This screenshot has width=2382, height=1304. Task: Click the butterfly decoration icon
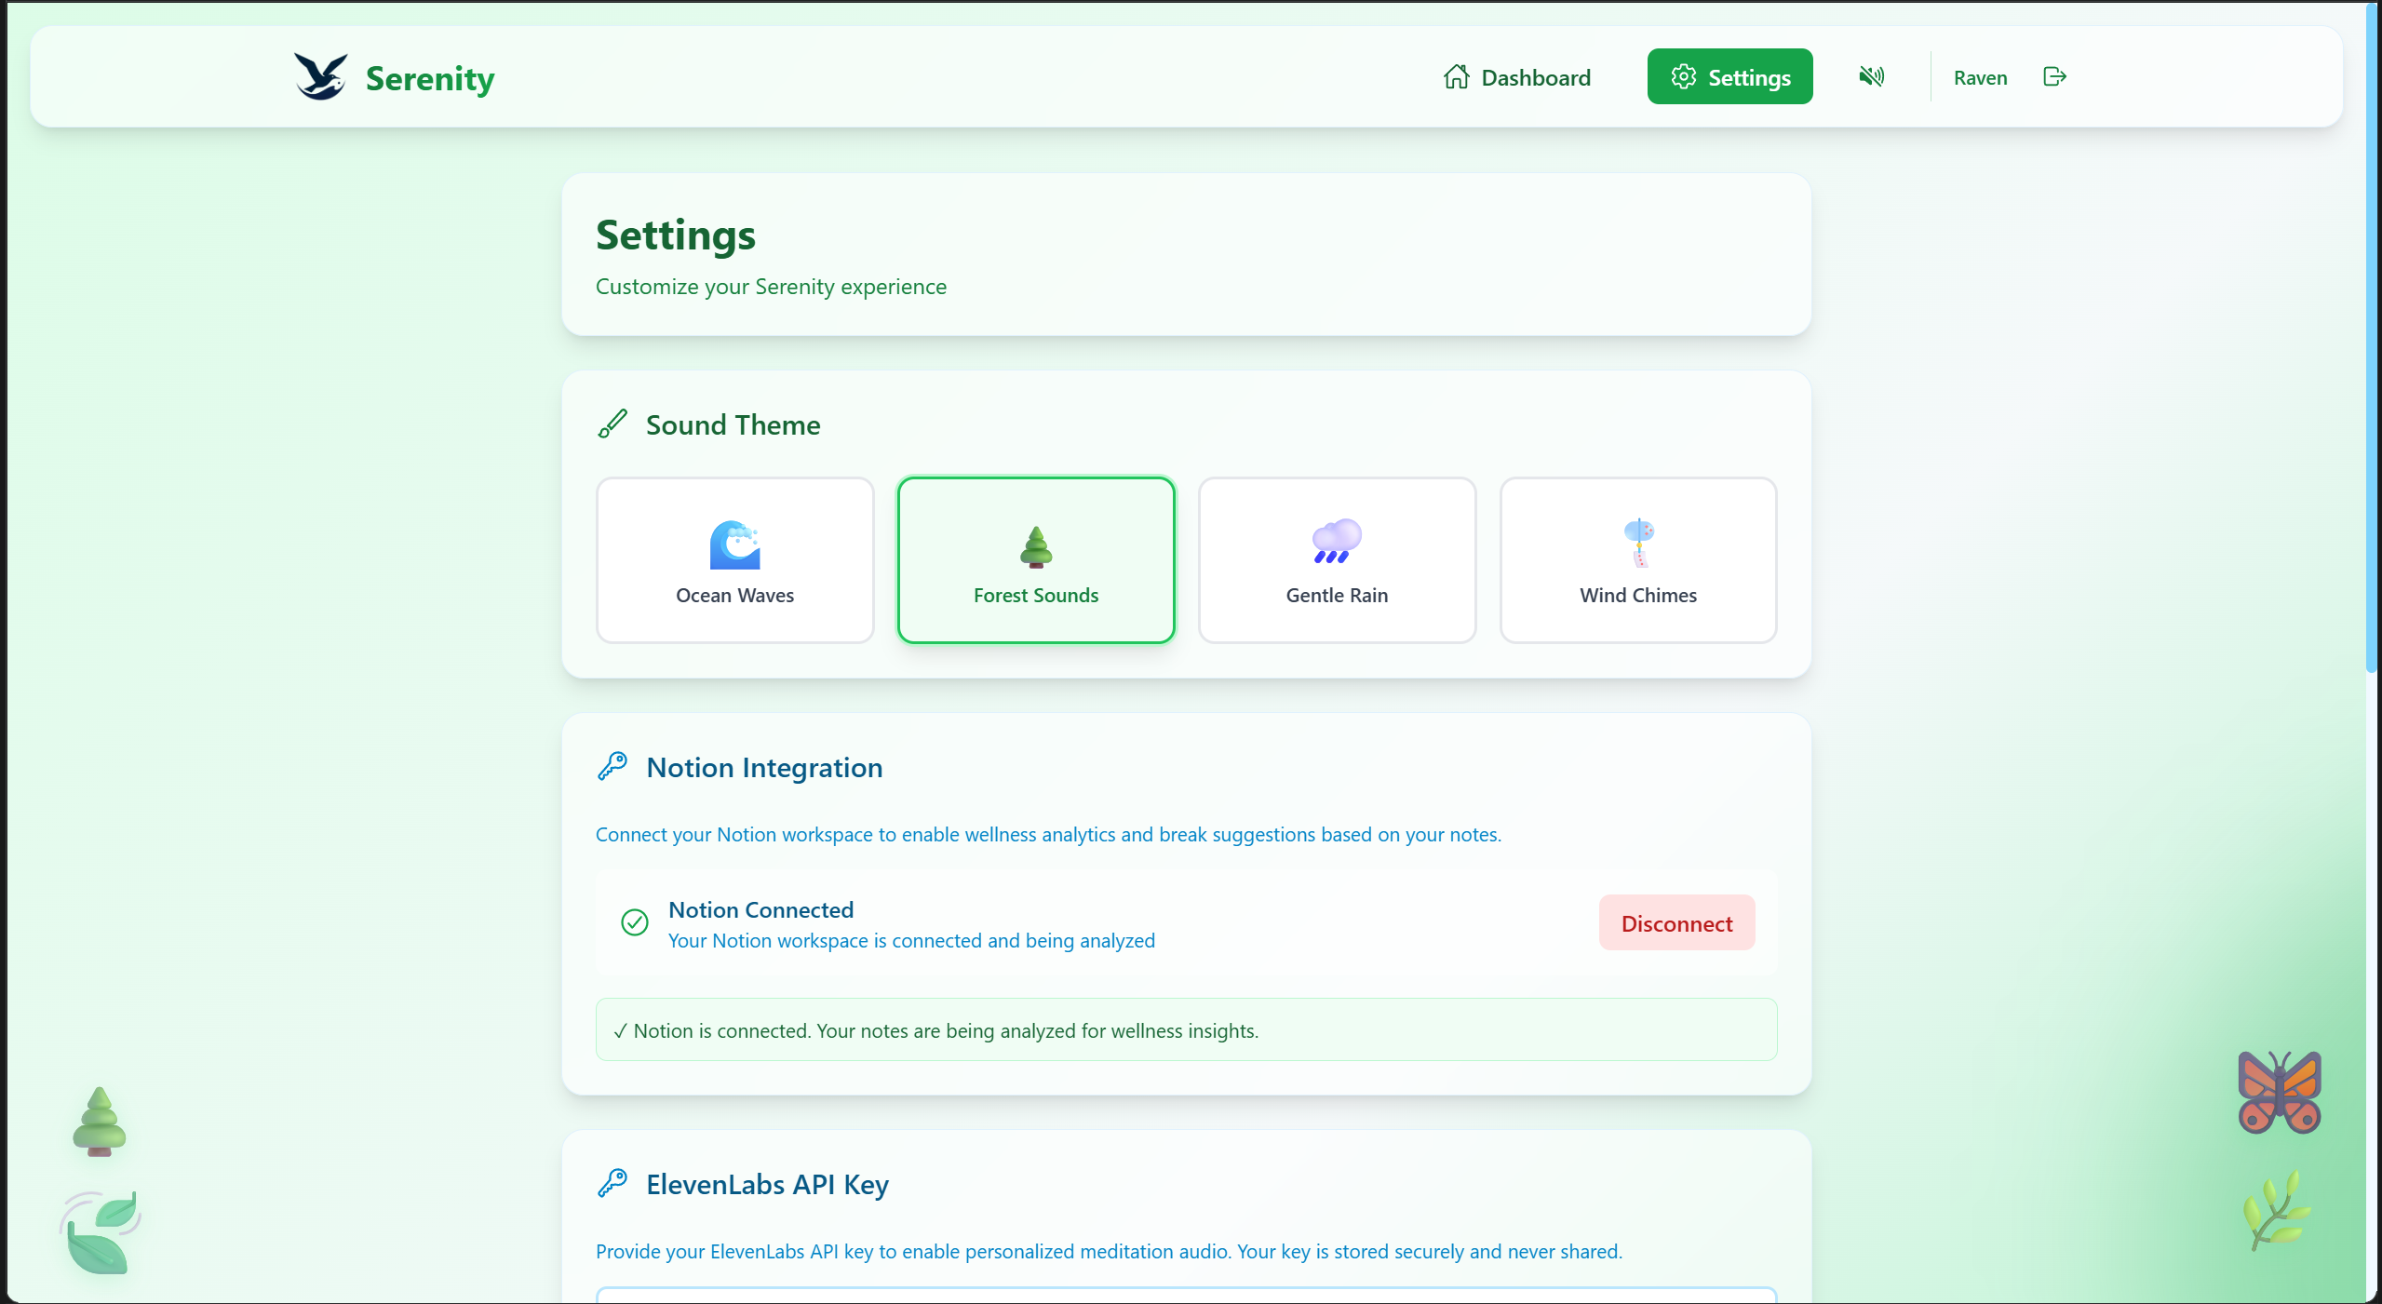point(2279,1092)
